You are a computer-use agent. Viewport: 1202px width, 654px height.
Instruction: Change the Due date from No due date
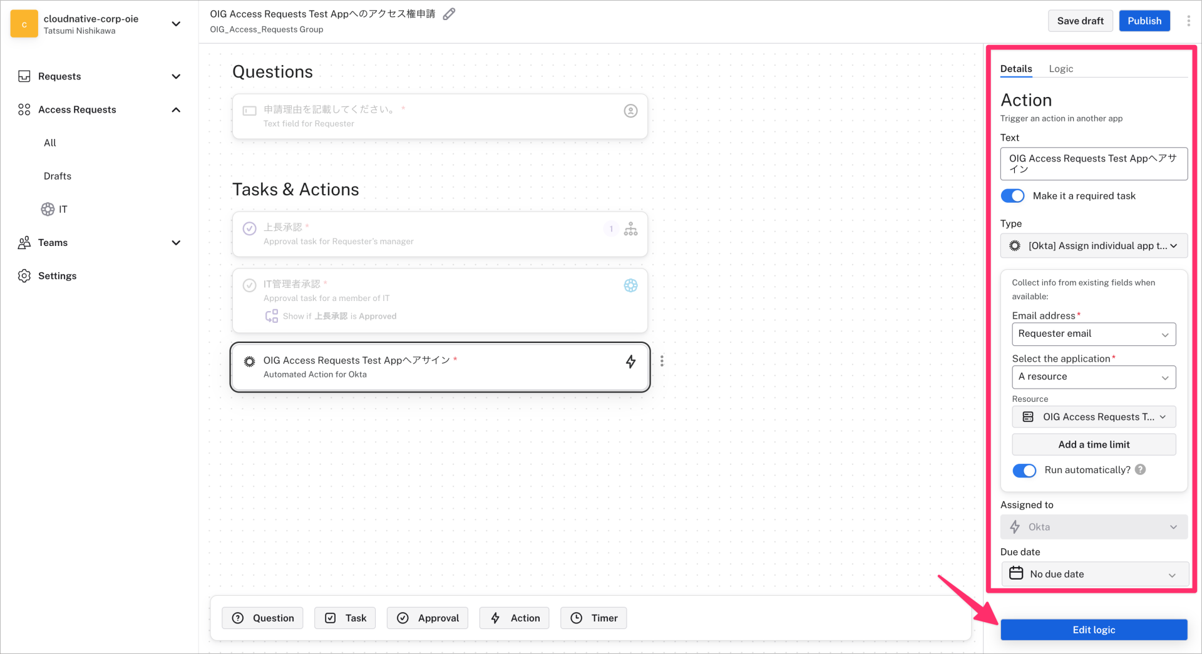click(1094, 574)
